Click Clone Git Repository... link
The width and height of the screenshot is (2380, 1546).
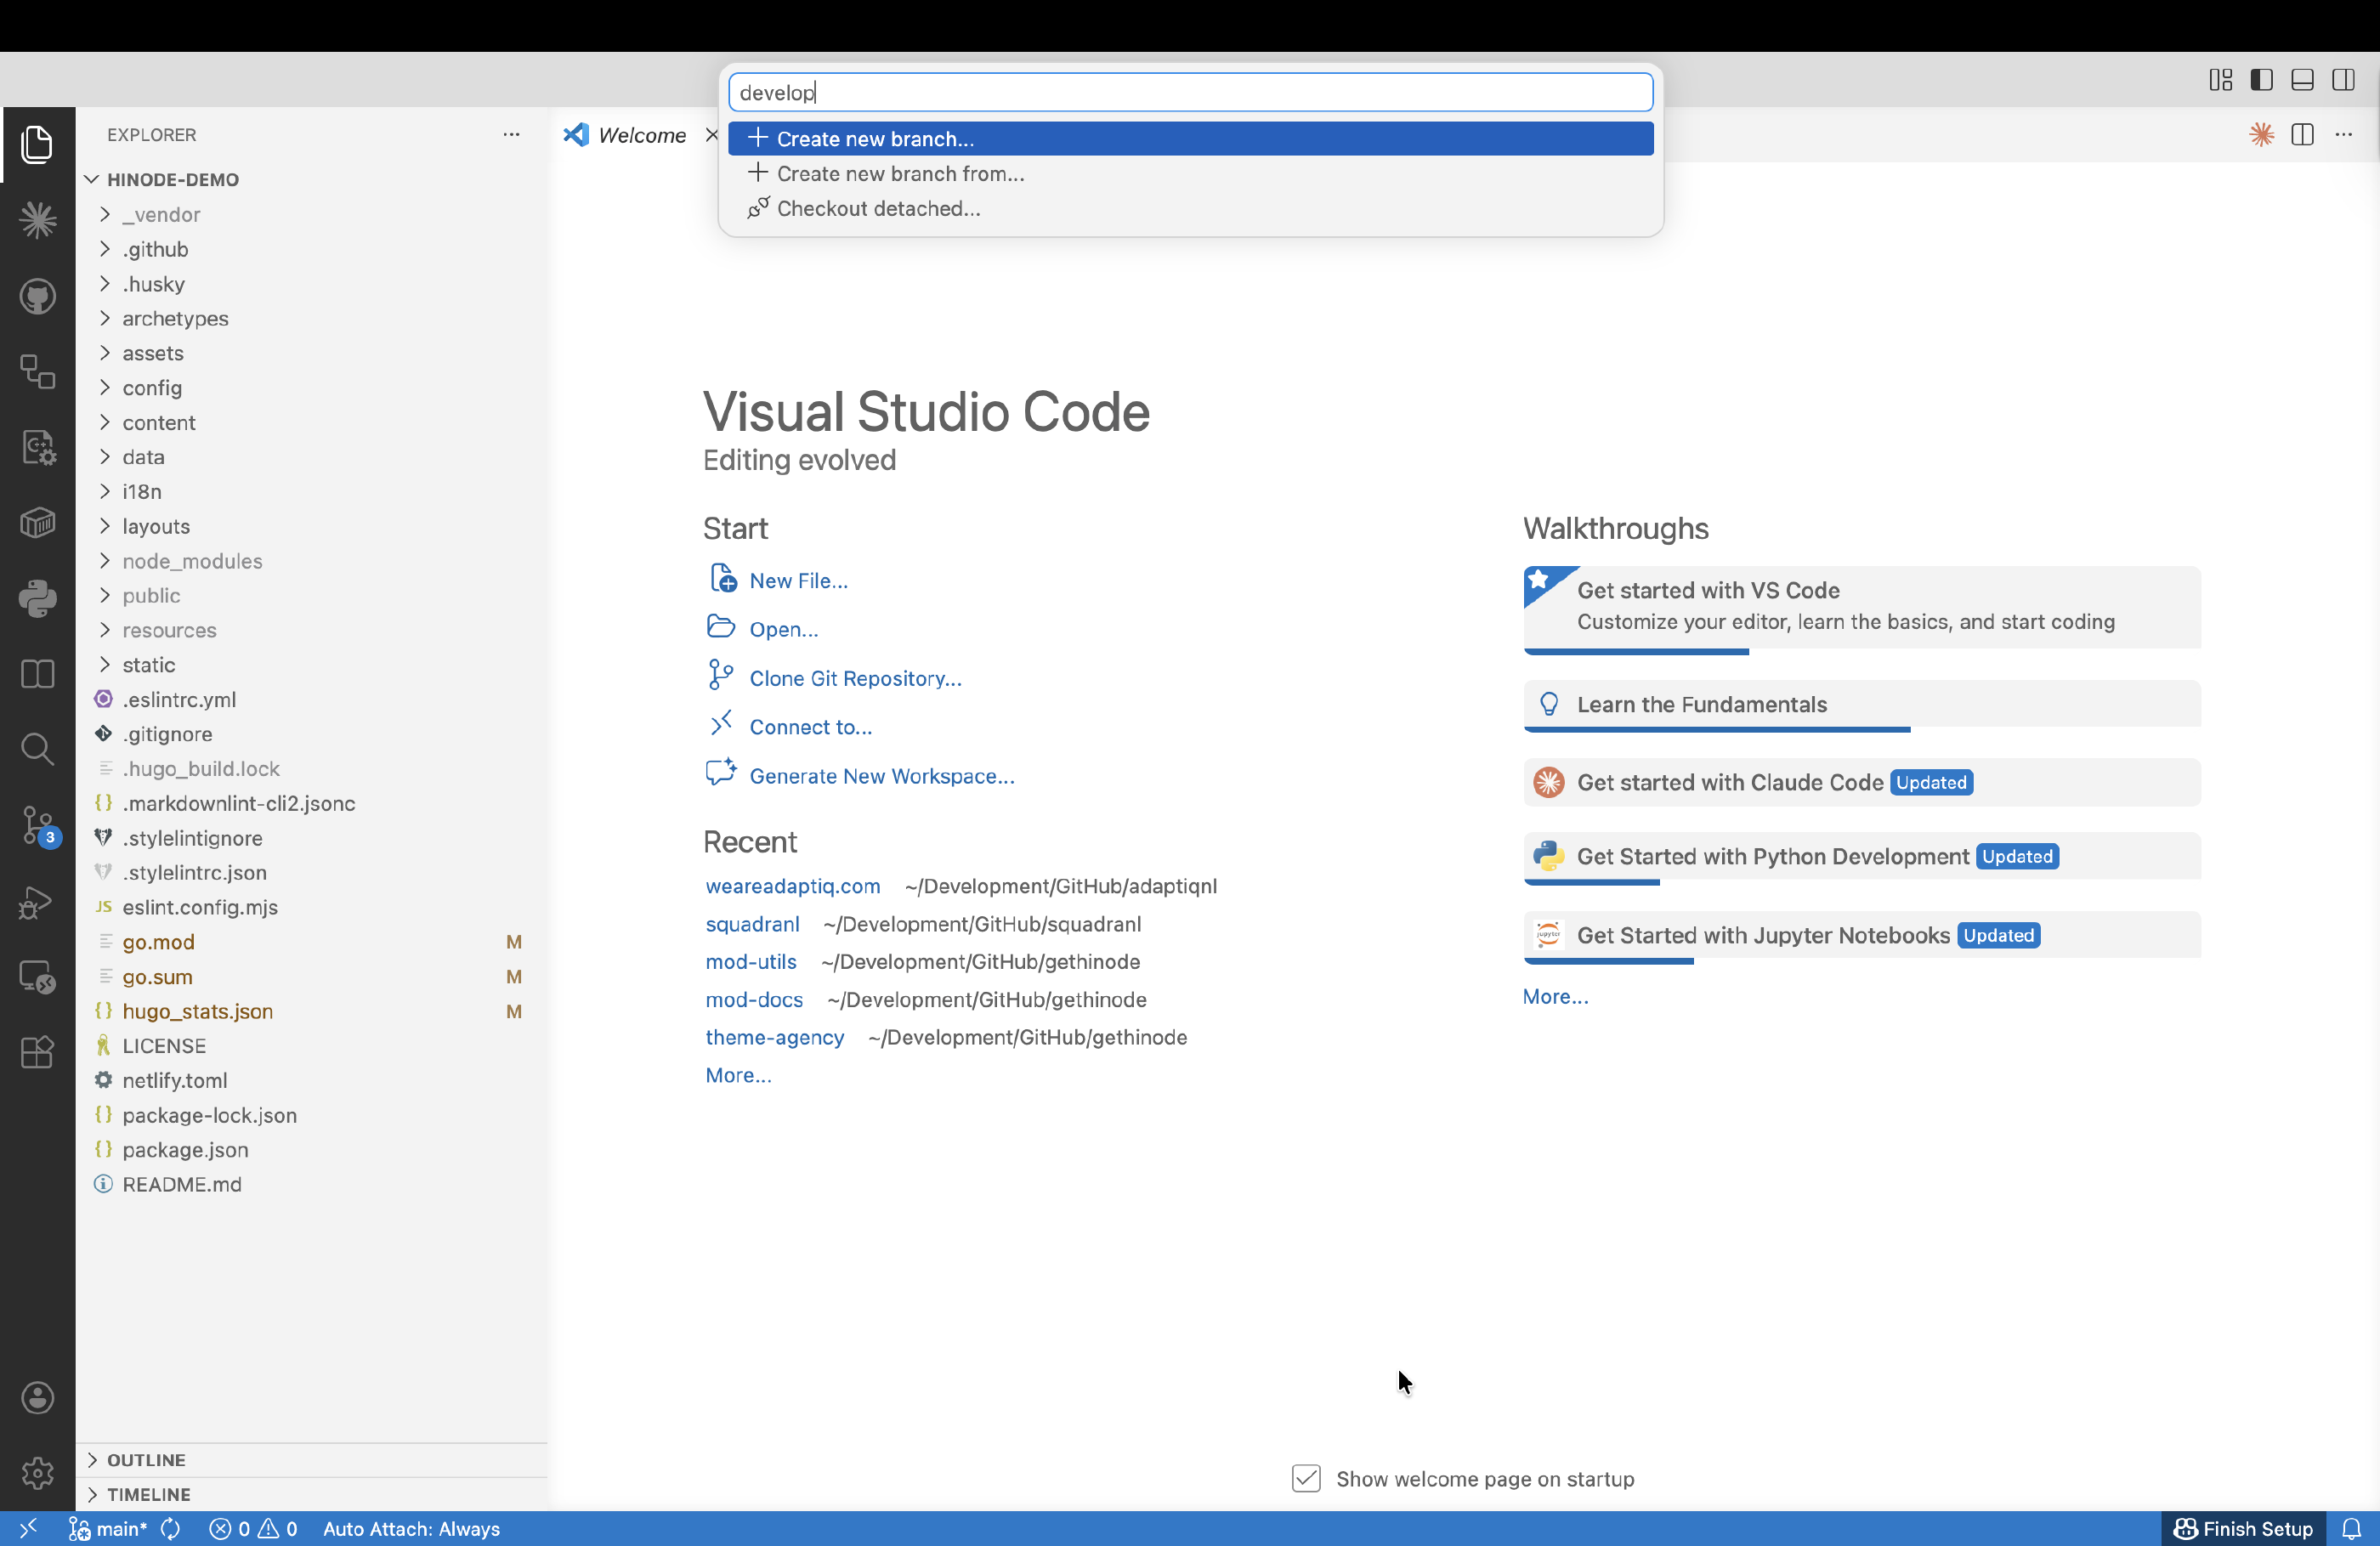[x=855, y=678]
